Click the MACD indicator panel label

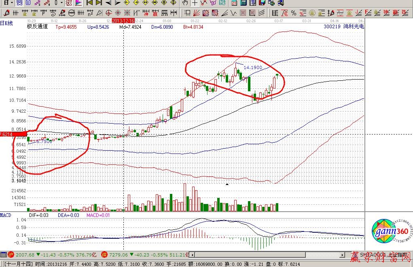(6, 214)
